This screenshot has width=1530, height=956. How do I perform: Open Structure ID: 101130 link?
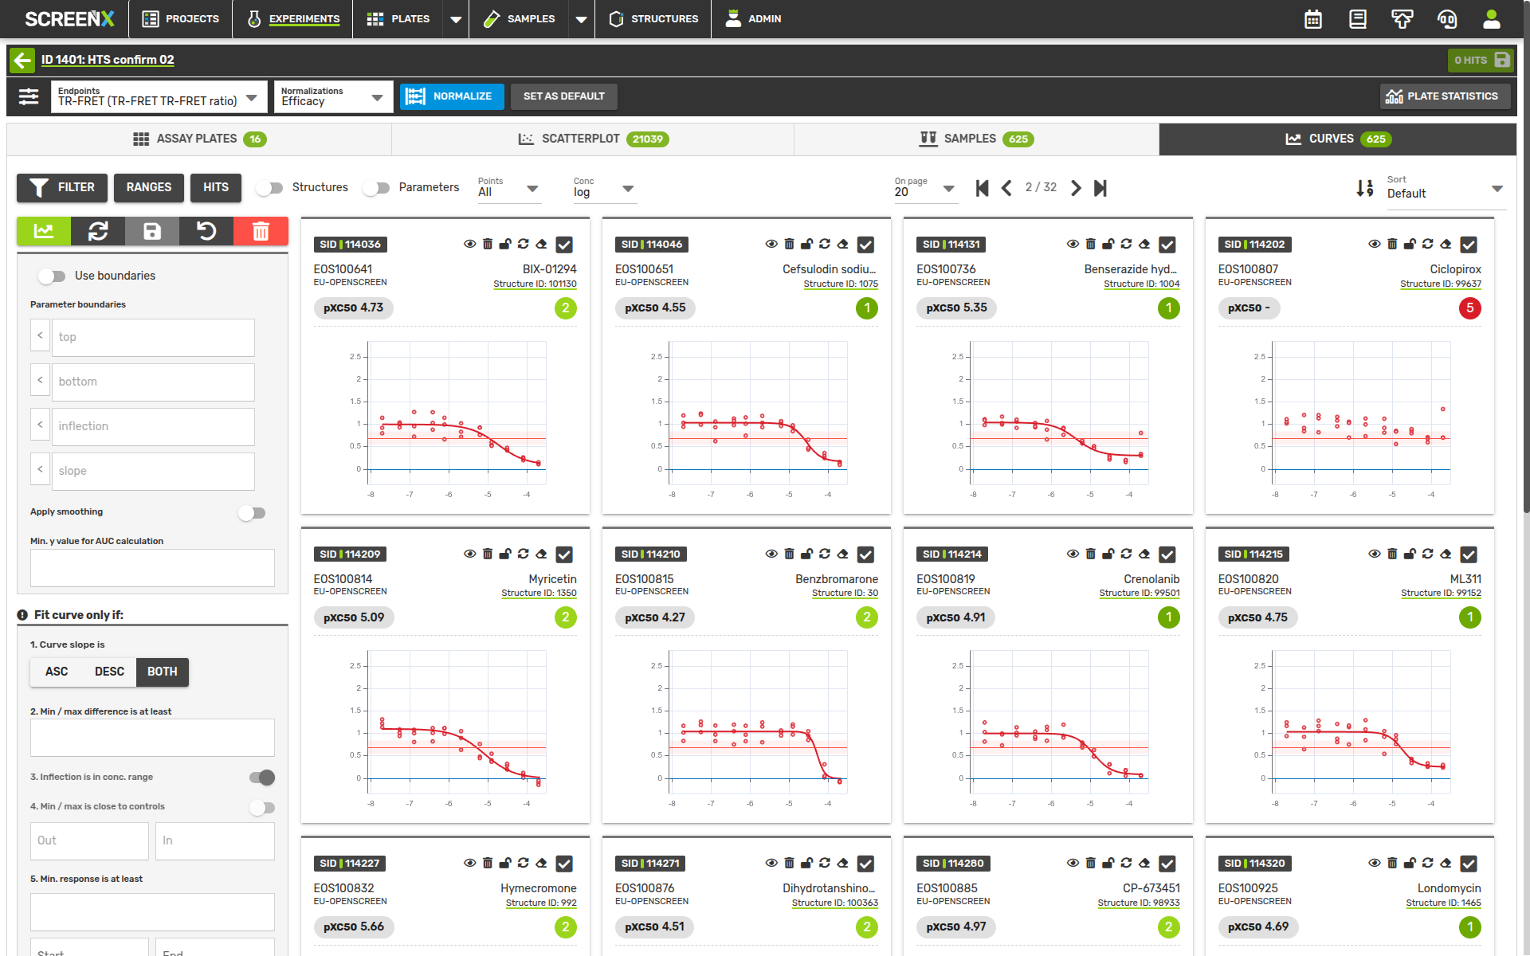pos(535,284)
